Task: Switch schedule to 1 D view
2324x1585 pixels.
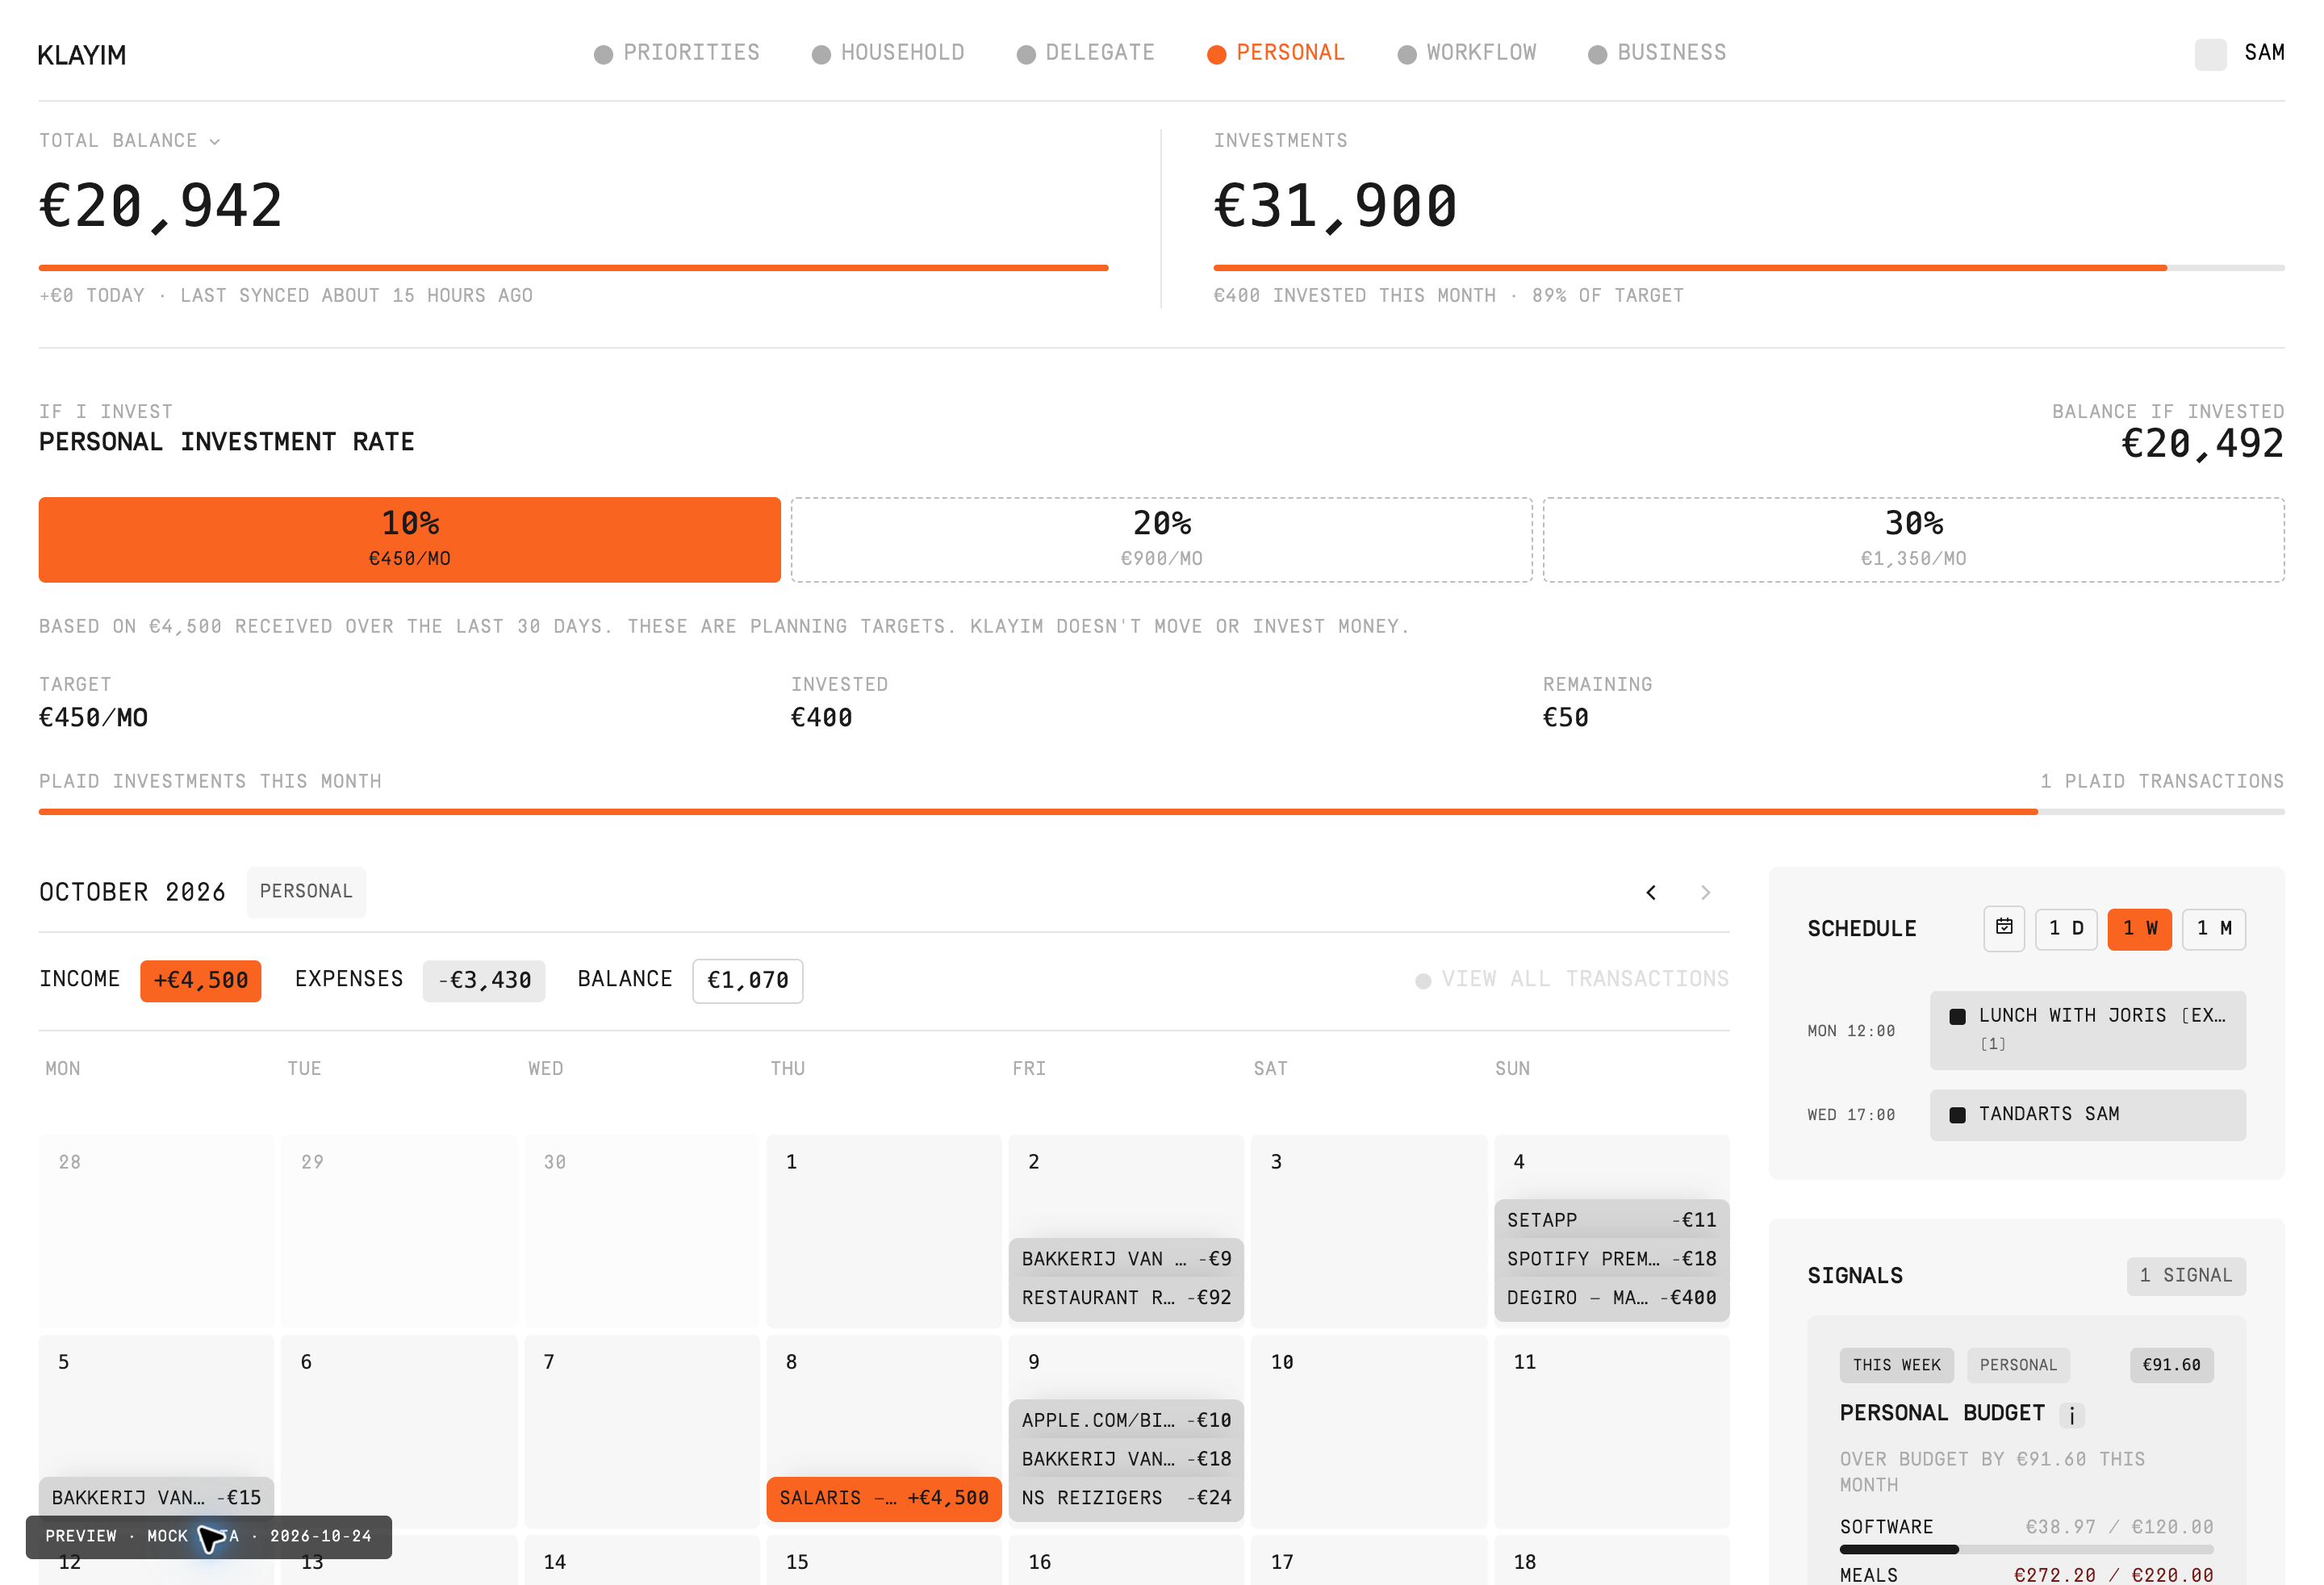Action: pyautogui.click(x=2066, y=929)
